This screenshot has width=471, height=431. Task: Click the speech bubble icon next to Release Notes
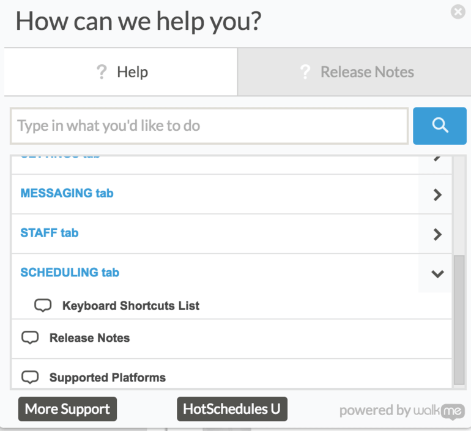(30, 337)
